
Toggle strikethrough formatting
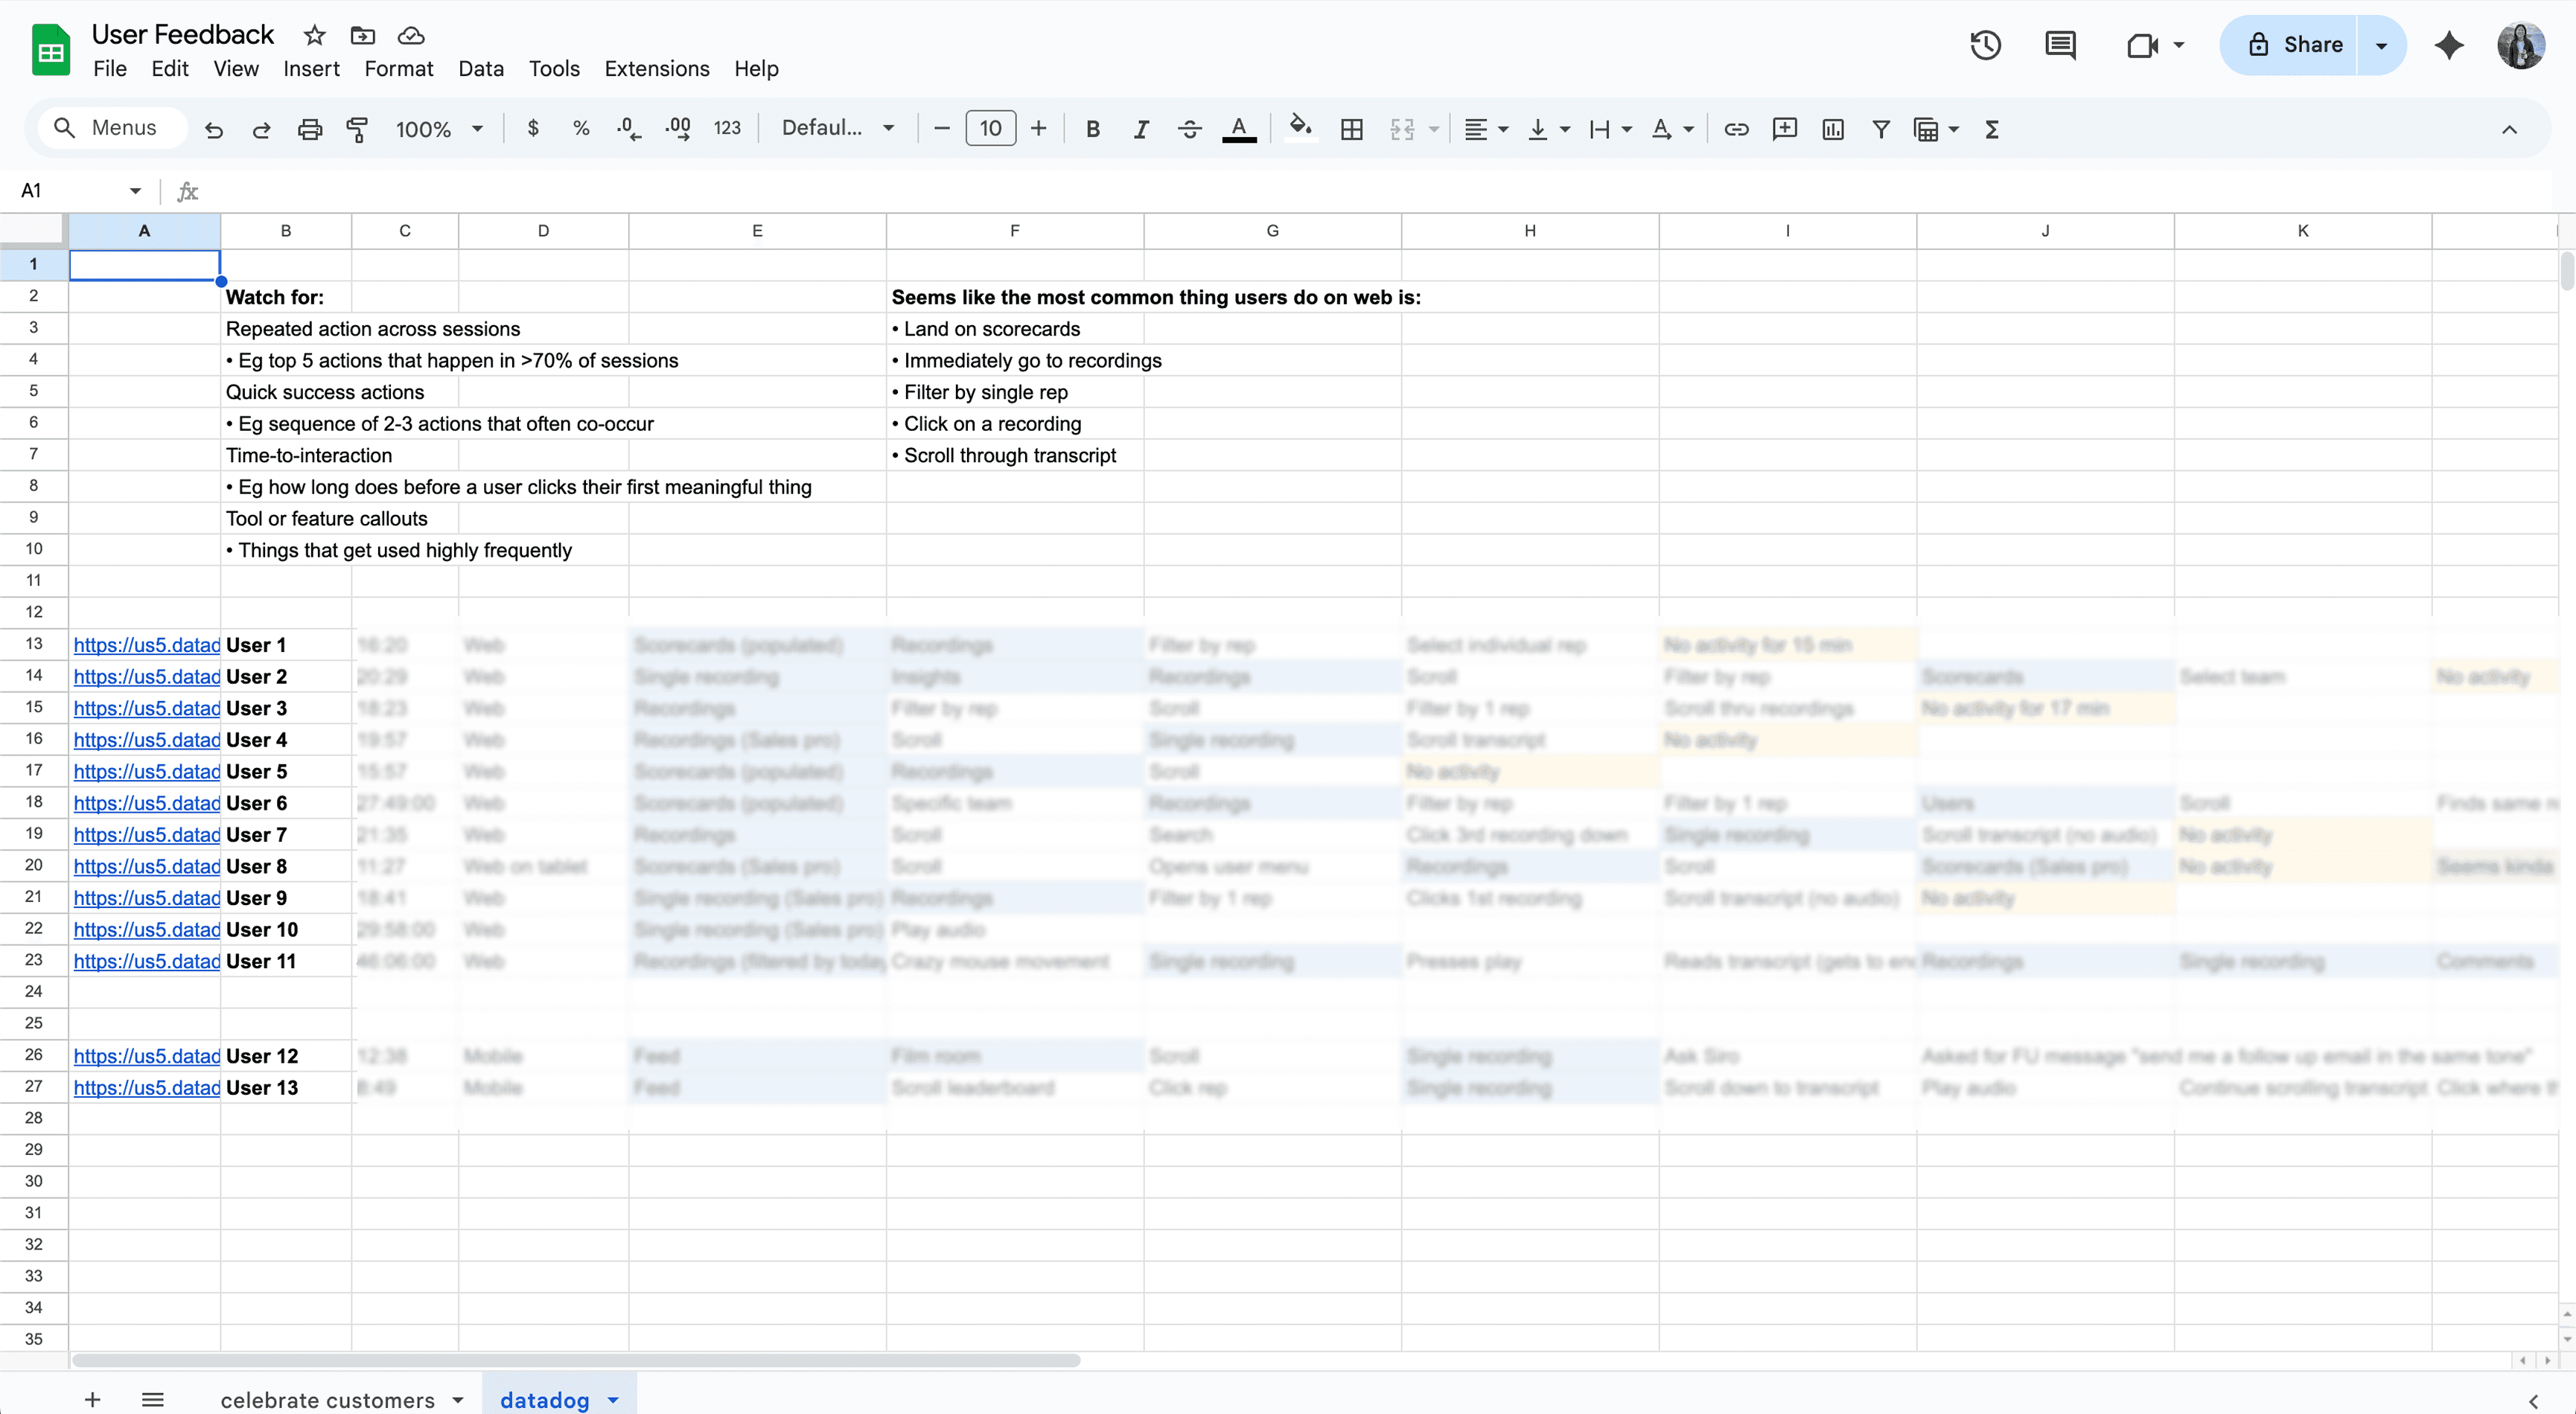click(1189, 129)
